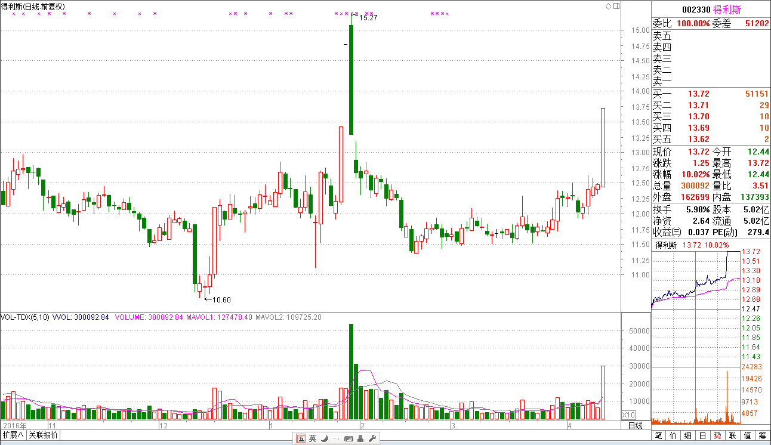Click the 10.60 low price marker

(x=221, y=300)
